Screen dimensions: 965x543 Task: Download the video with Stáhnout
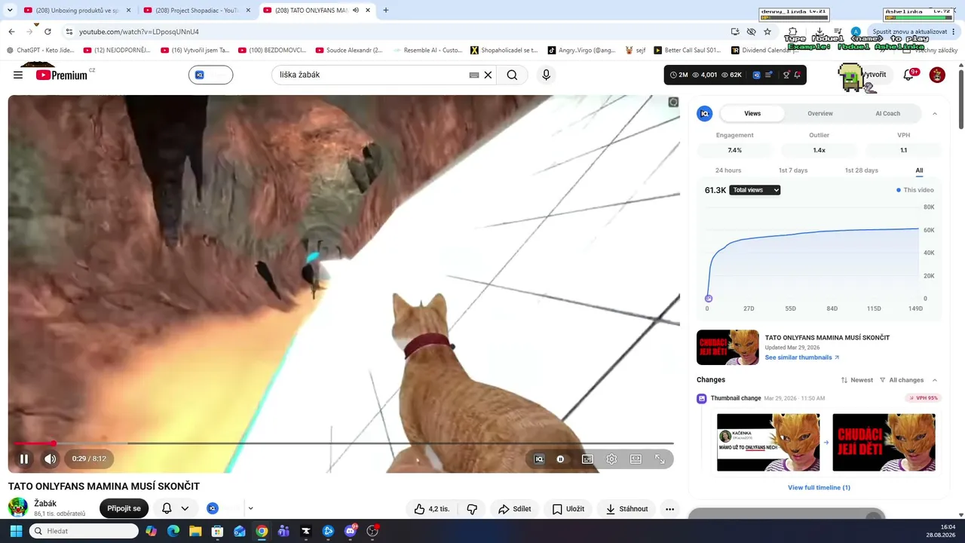coord(626,509)
